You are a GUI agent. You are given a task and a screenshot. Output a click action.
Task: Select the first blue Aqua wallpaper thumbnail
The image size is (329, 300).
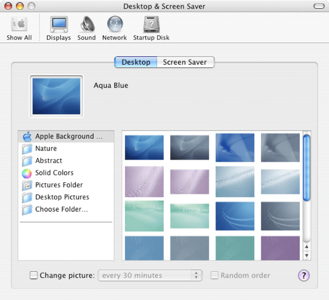coord(144,147)
